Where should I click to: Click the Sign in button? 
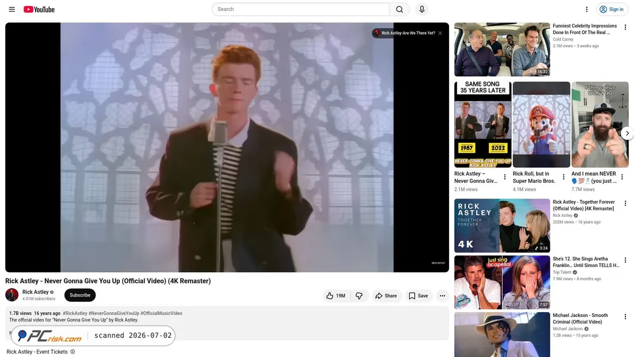612,9
